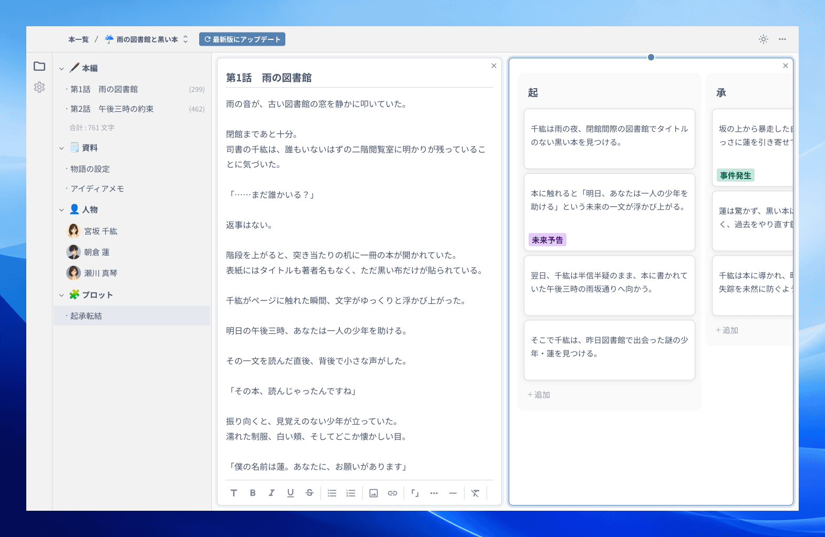This screenshot has width=825, height=537.
Task: Close the 第1話 editor pane
Action: [x=494, y=66]
